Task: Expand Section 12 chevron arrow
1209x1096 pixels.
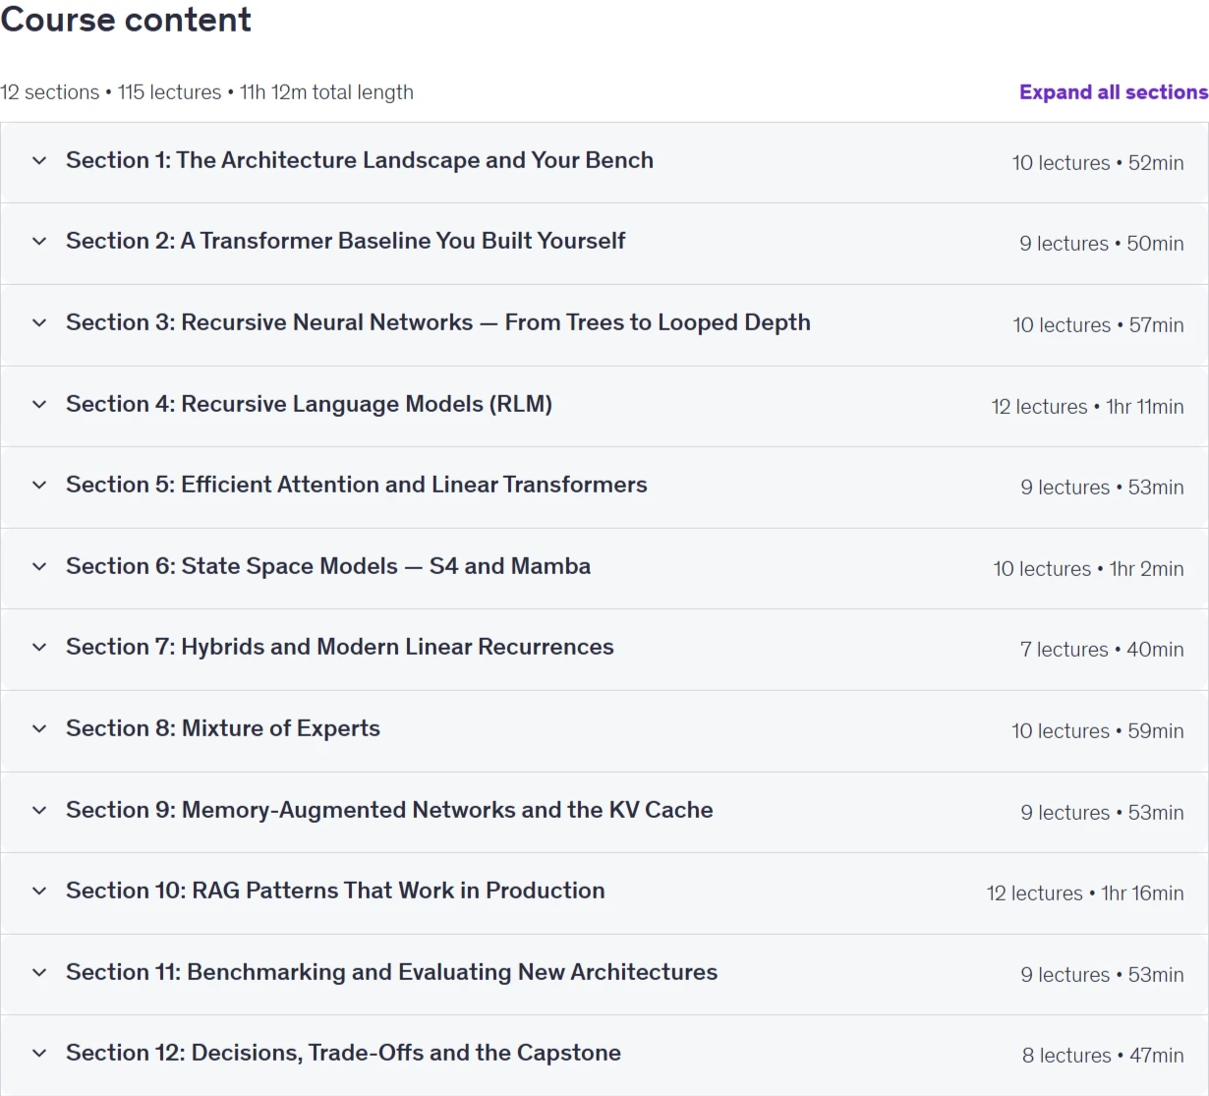Action: pos(39,1053)
